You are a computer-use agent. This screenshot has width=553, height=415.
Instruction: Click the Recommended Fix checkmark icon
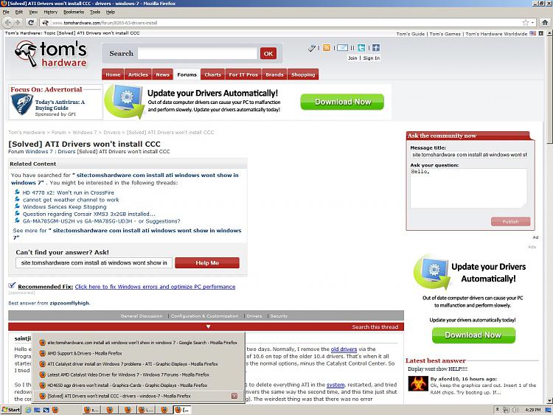pos(12,285)
